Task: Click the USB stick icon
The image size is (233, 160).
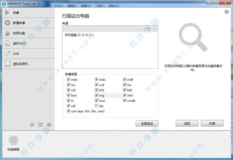Action: (x=7, y=53)
